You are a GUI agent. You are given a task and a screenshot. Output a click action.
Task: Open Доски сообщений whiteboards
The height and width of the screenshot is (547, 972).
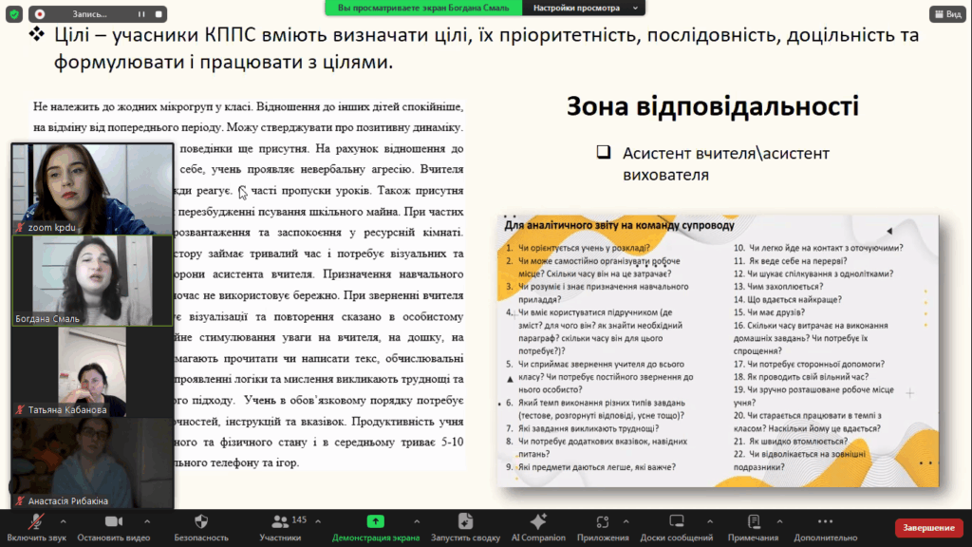tap(676, 521)
